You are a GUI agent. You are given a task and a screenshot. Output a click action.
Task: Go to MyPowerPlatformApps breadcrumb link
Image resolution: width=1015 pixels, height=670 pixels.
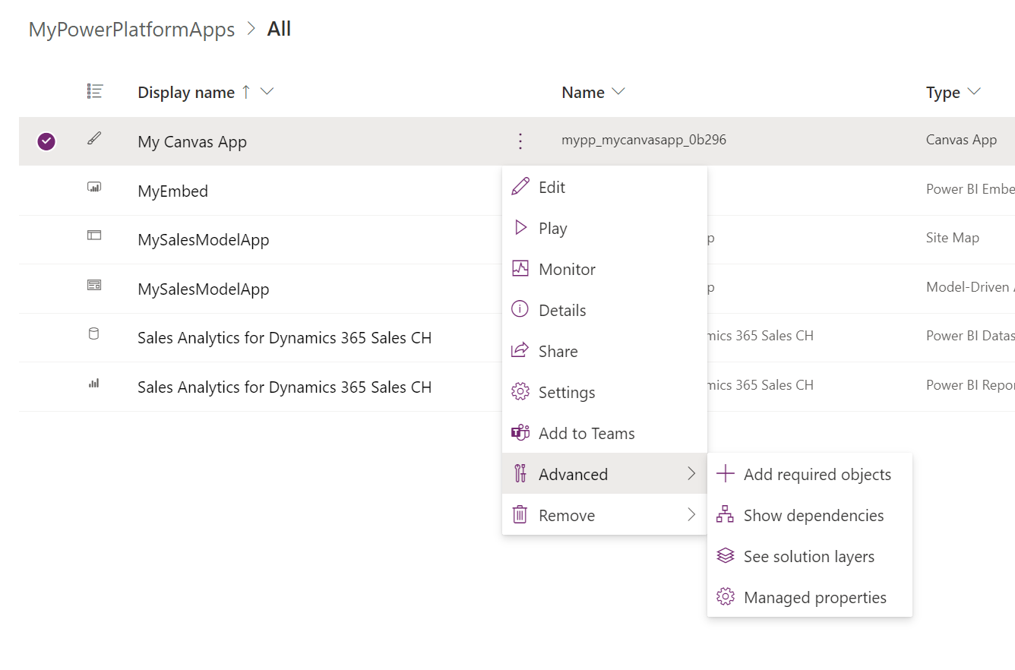pyautogui.click(x=131, y=30)
